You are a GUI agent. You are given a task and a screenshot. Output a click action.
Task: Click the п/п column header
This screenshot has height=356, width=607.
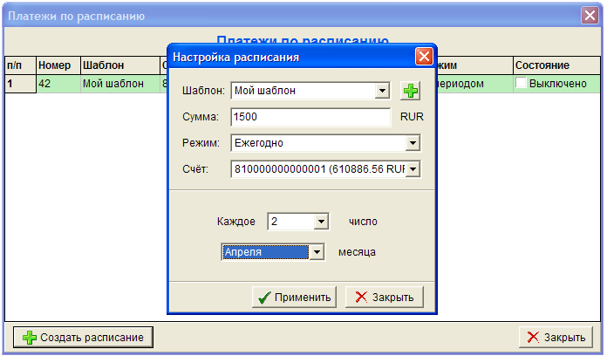[x=19, y=65]
